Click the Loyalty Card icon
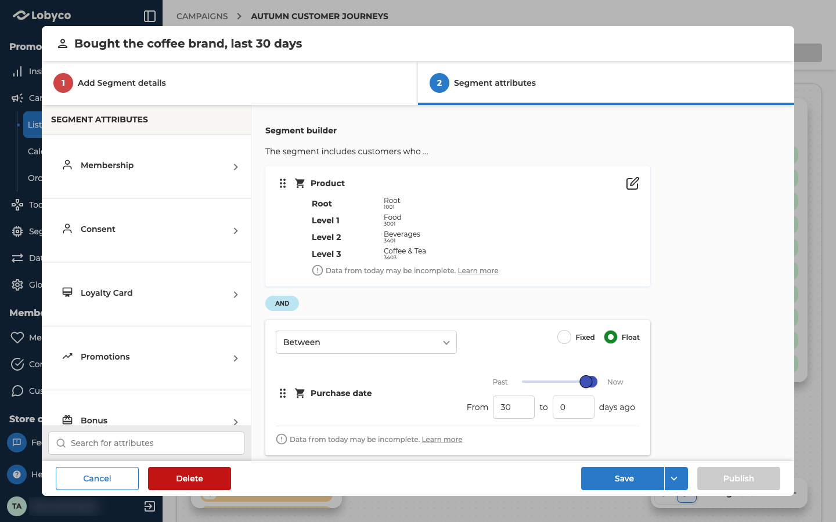 click(67, 292)
